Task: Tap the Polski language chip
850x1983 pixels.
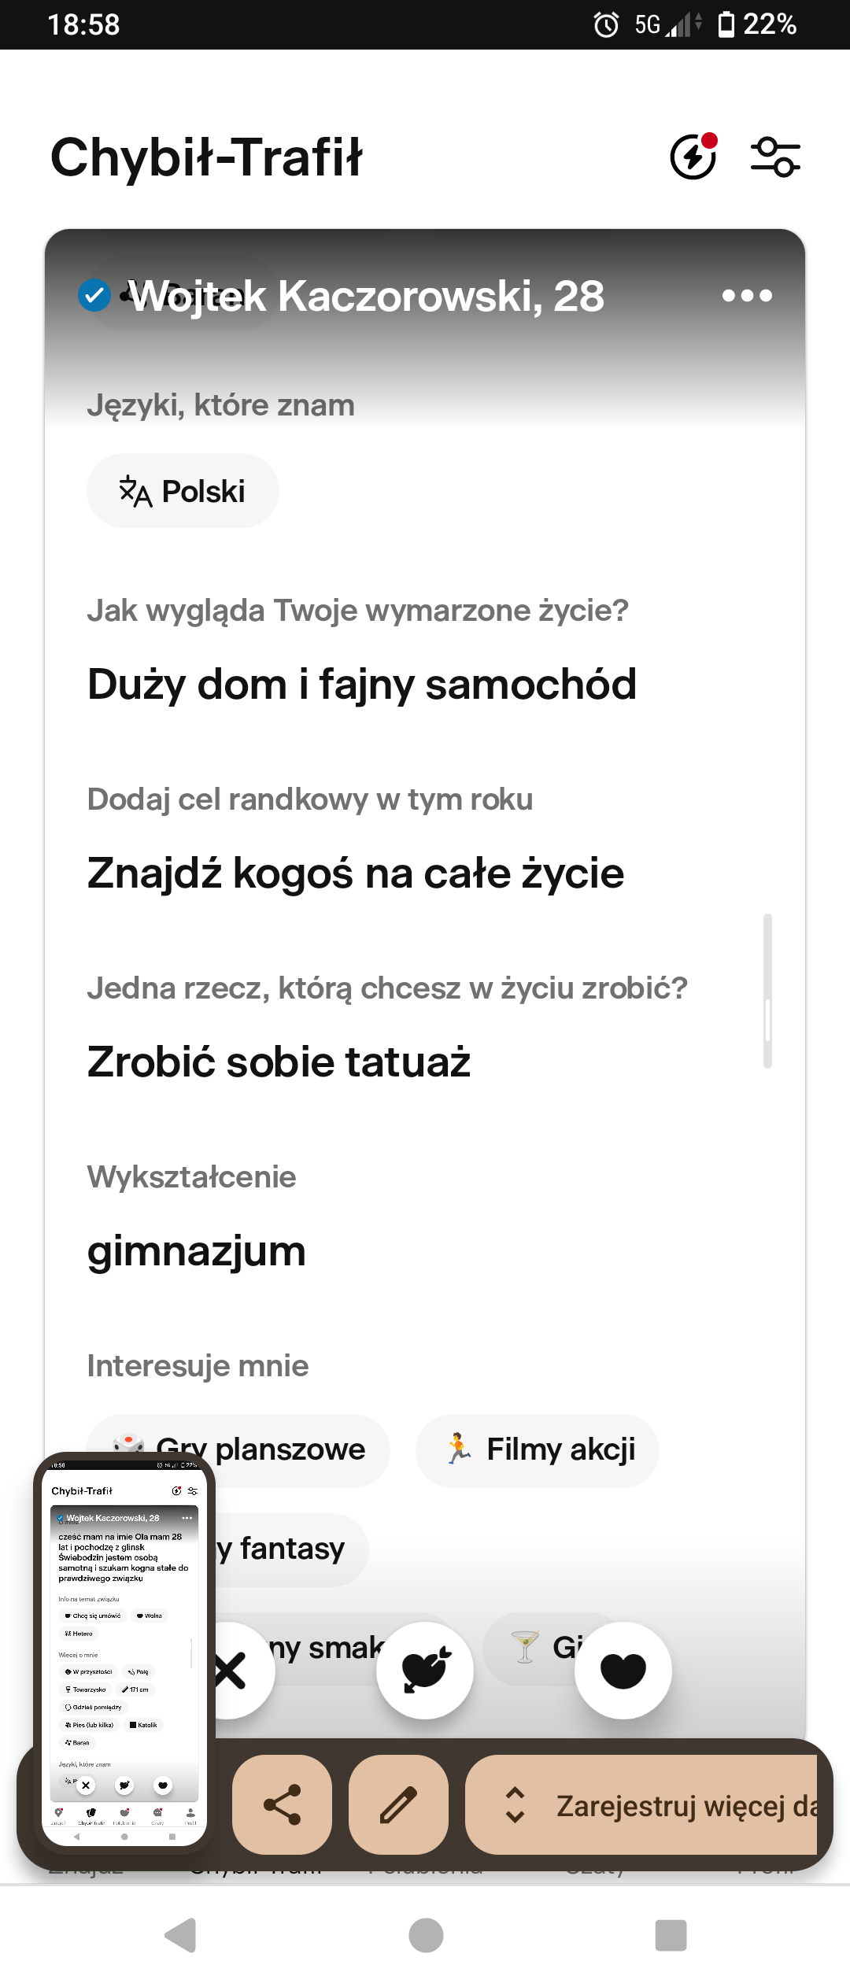Action: coord(183,491)
